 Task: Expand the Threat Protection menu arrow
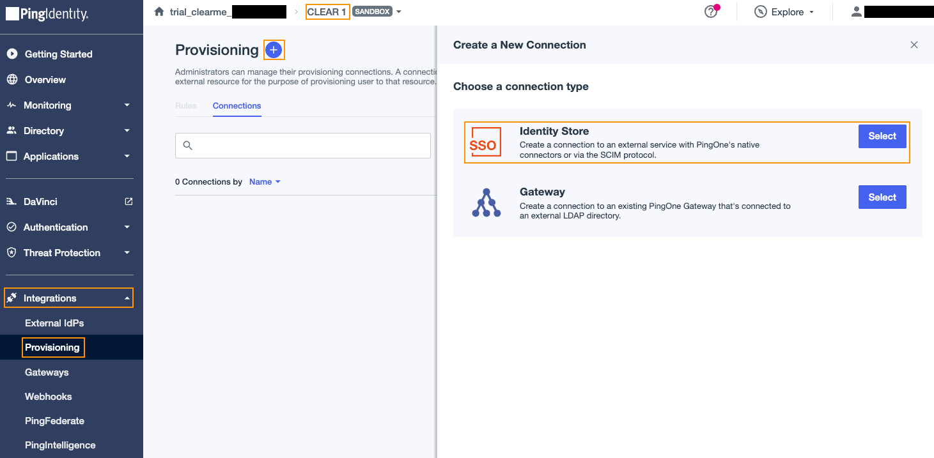click(x=127, y=253)
